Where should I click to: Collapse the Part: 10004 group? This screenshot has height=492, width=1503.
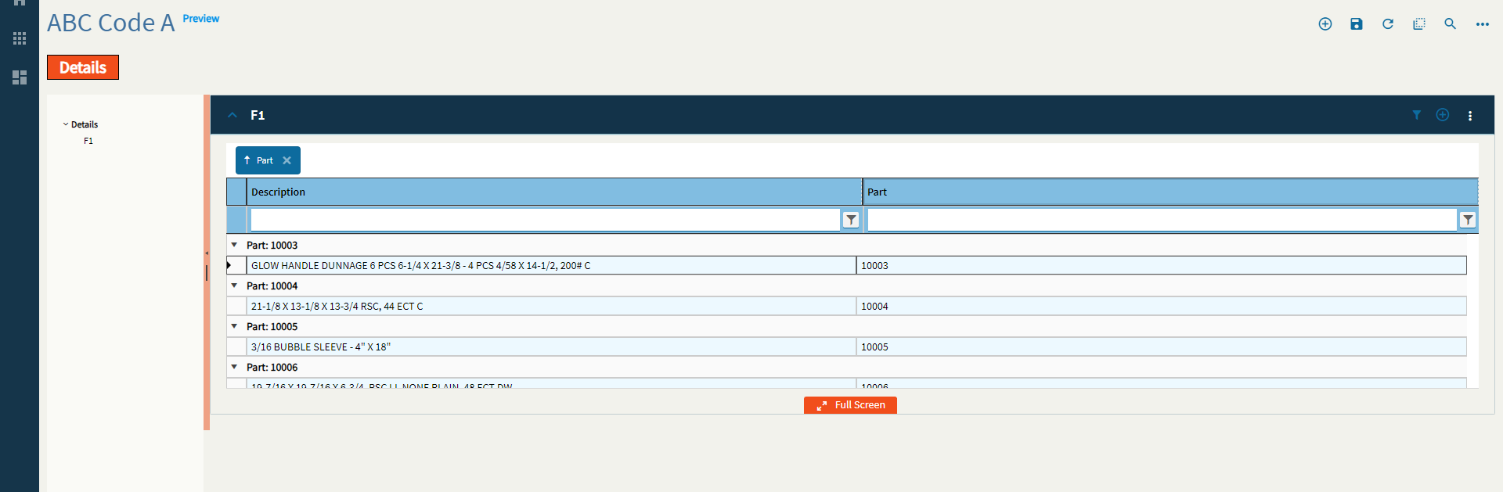[234, 286]
